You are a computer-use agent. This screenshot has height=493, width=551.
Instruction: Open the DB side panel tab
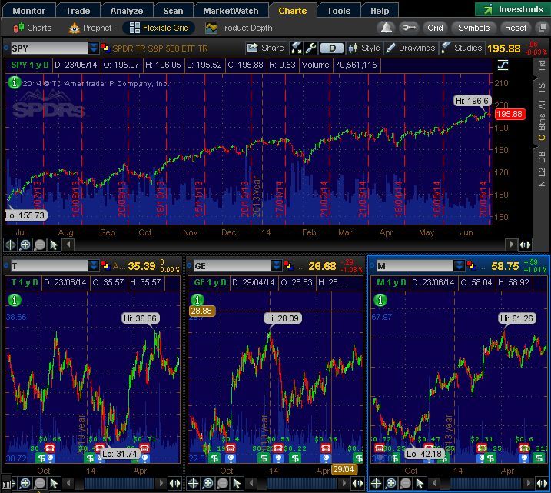click(542, 157)
